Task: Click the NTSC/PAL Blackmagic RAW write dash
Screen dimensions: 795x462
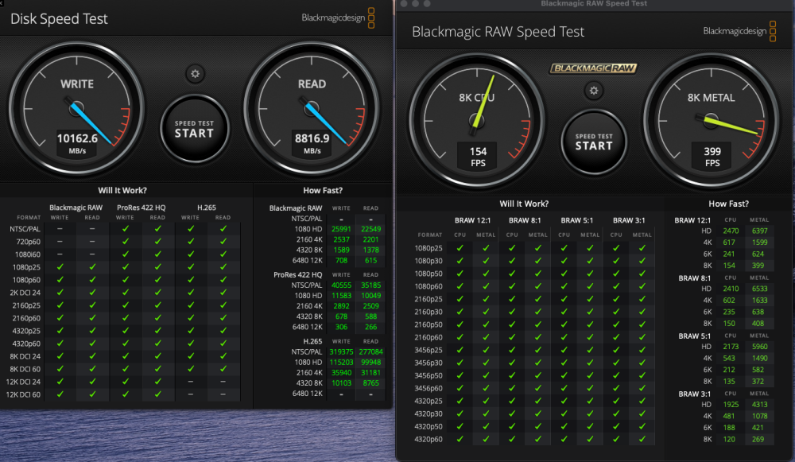Action: 60,229
